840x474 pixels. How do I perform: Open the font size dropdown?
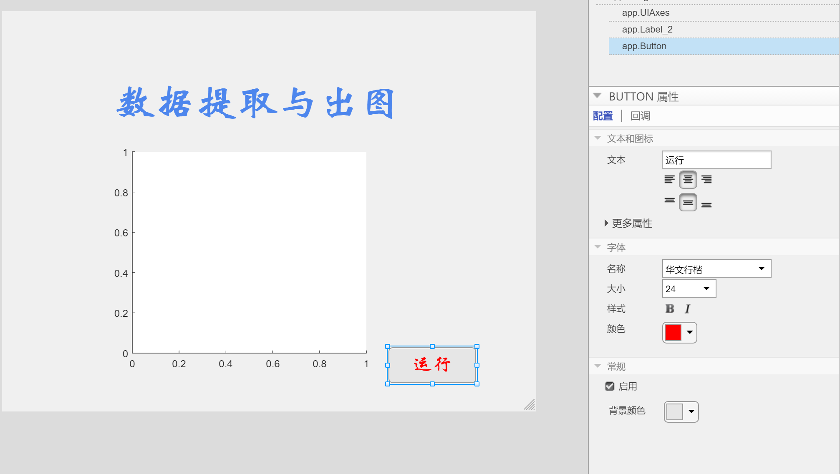point(707,288)
